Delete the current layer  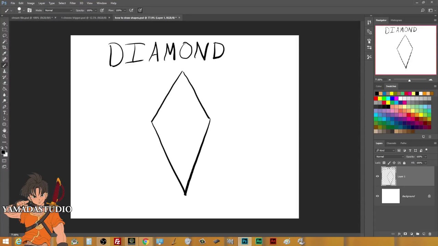click(x=430, y=234)
